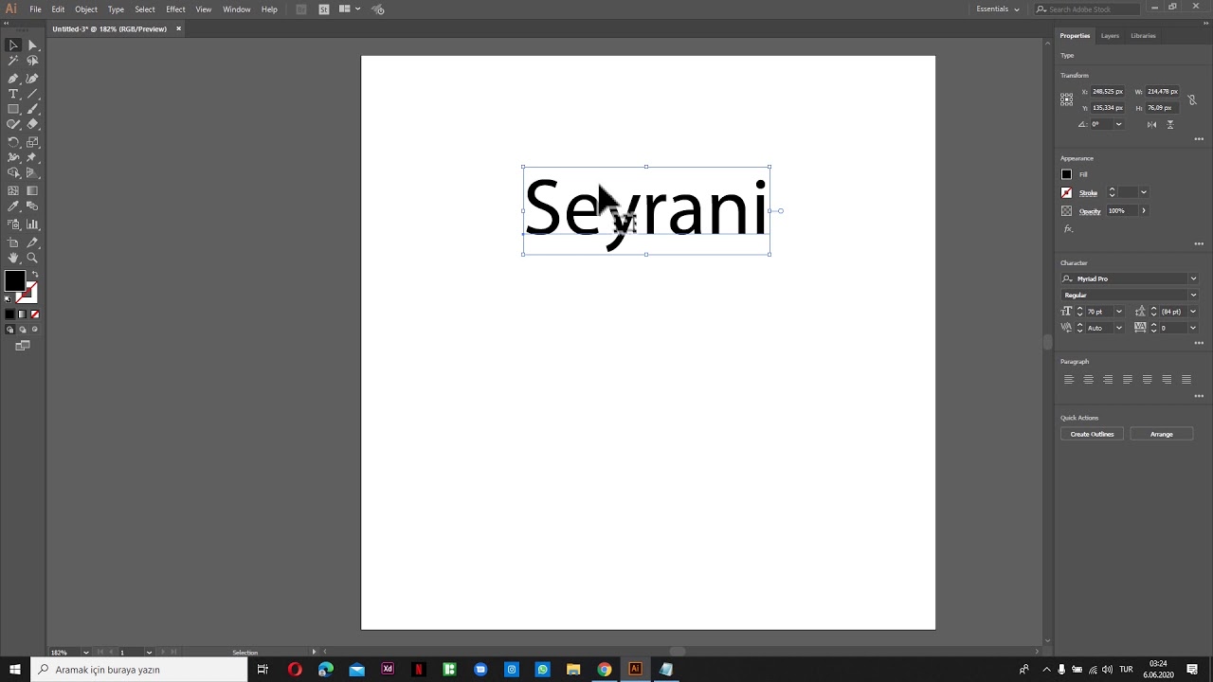Select the Lasso tool
This screenshot has width=1213, height=682.
(x=32, y=61)
